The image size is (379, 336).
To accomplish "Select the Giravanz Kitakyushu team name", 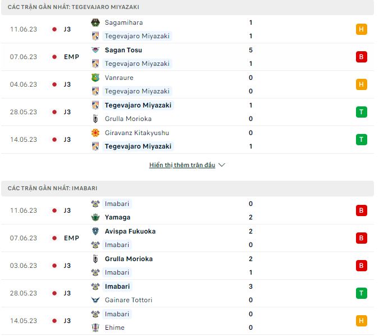I will (x=136, y=133).
